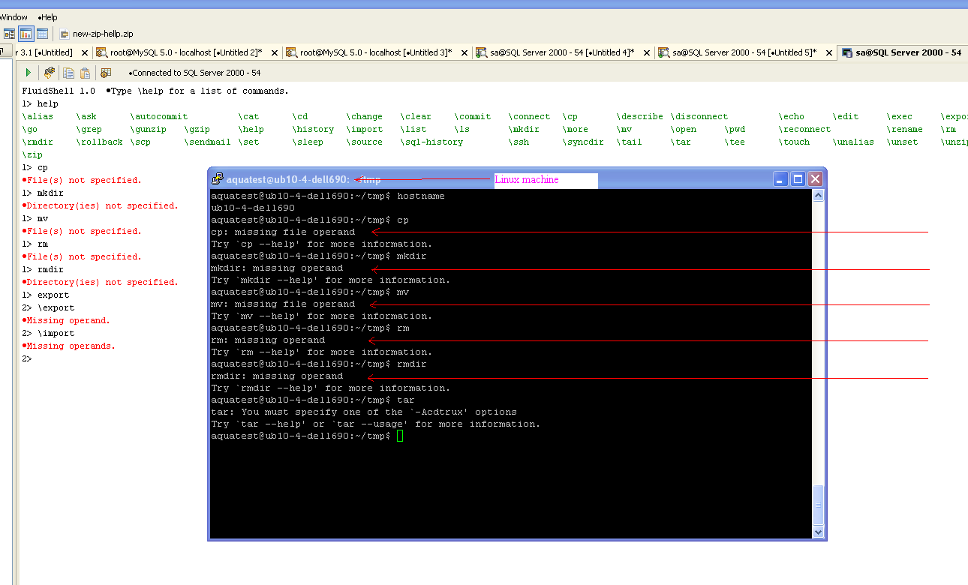This screenshot has height=585, width=968.
Task: Click the '\disconnect' command in the help list
Action: tap(699, 116)
